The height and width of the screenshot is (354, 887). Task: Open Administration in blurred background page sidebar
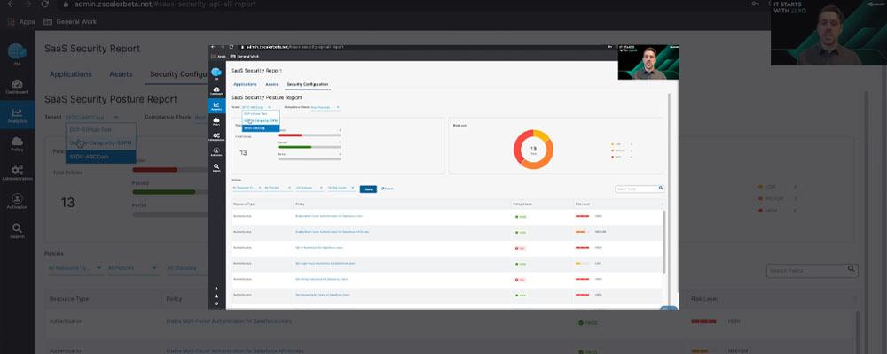click(17, 173)
